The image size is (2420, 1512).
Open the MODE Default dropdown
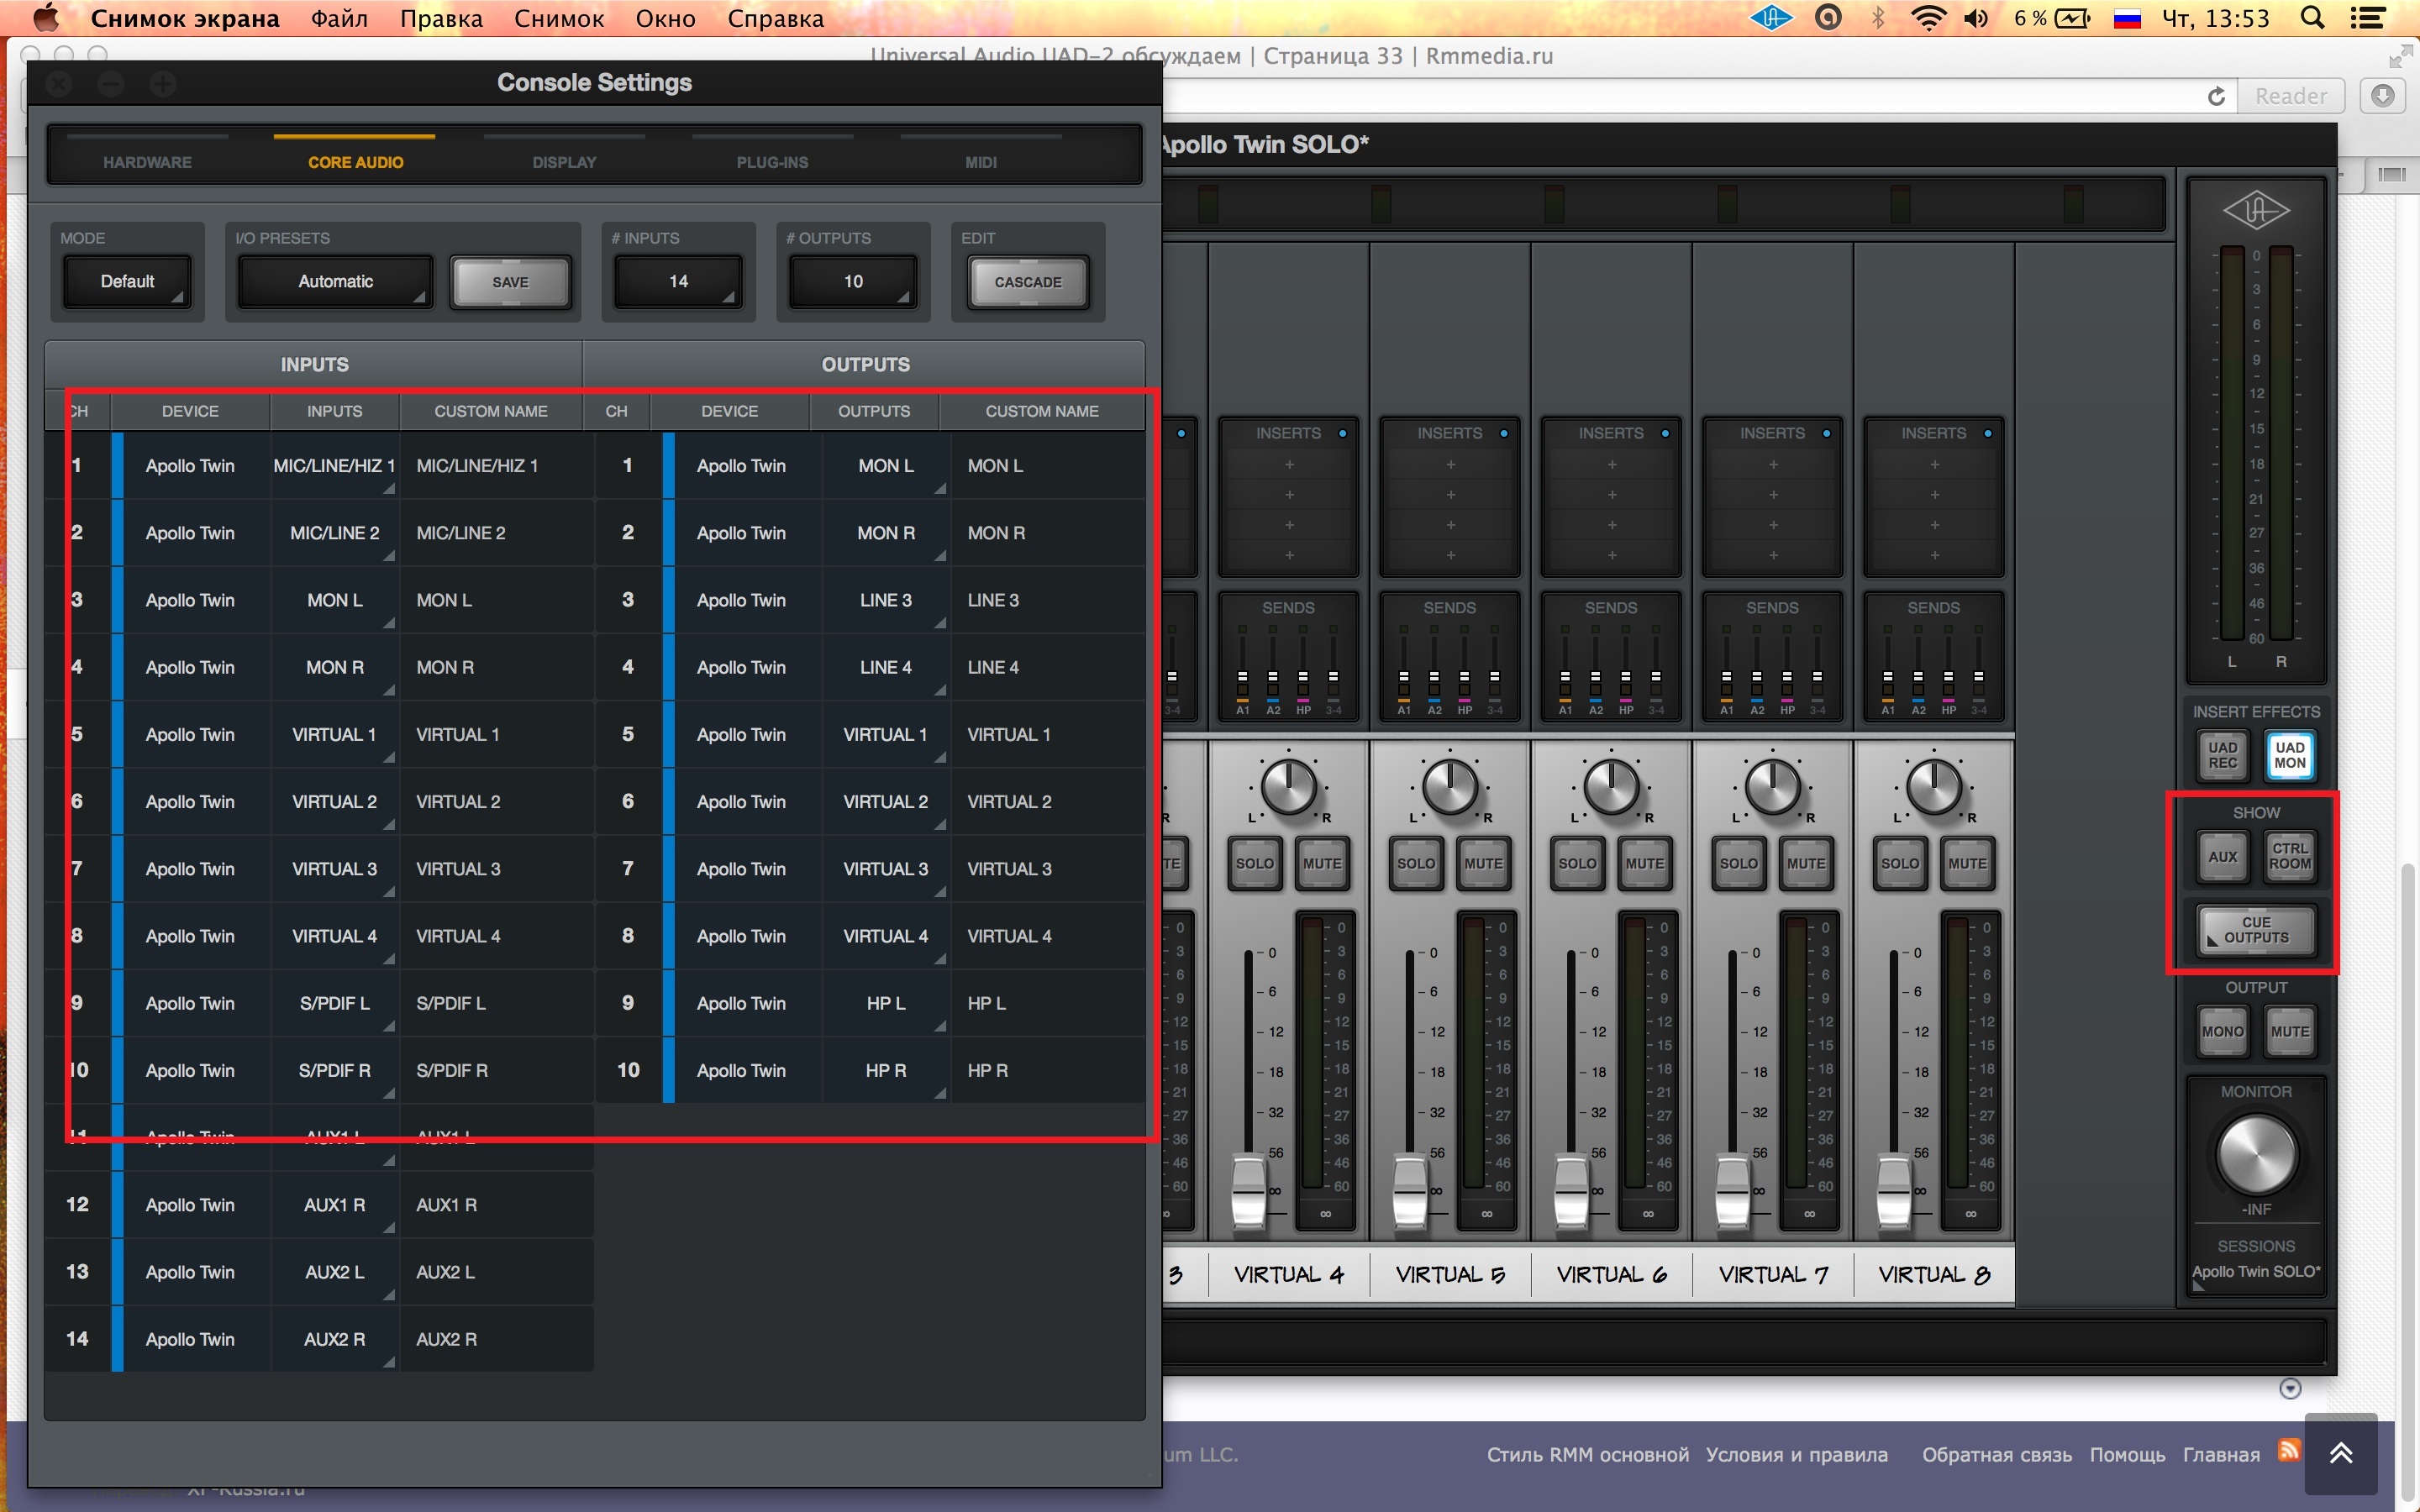pyautogui.click(x=127, y=282)
